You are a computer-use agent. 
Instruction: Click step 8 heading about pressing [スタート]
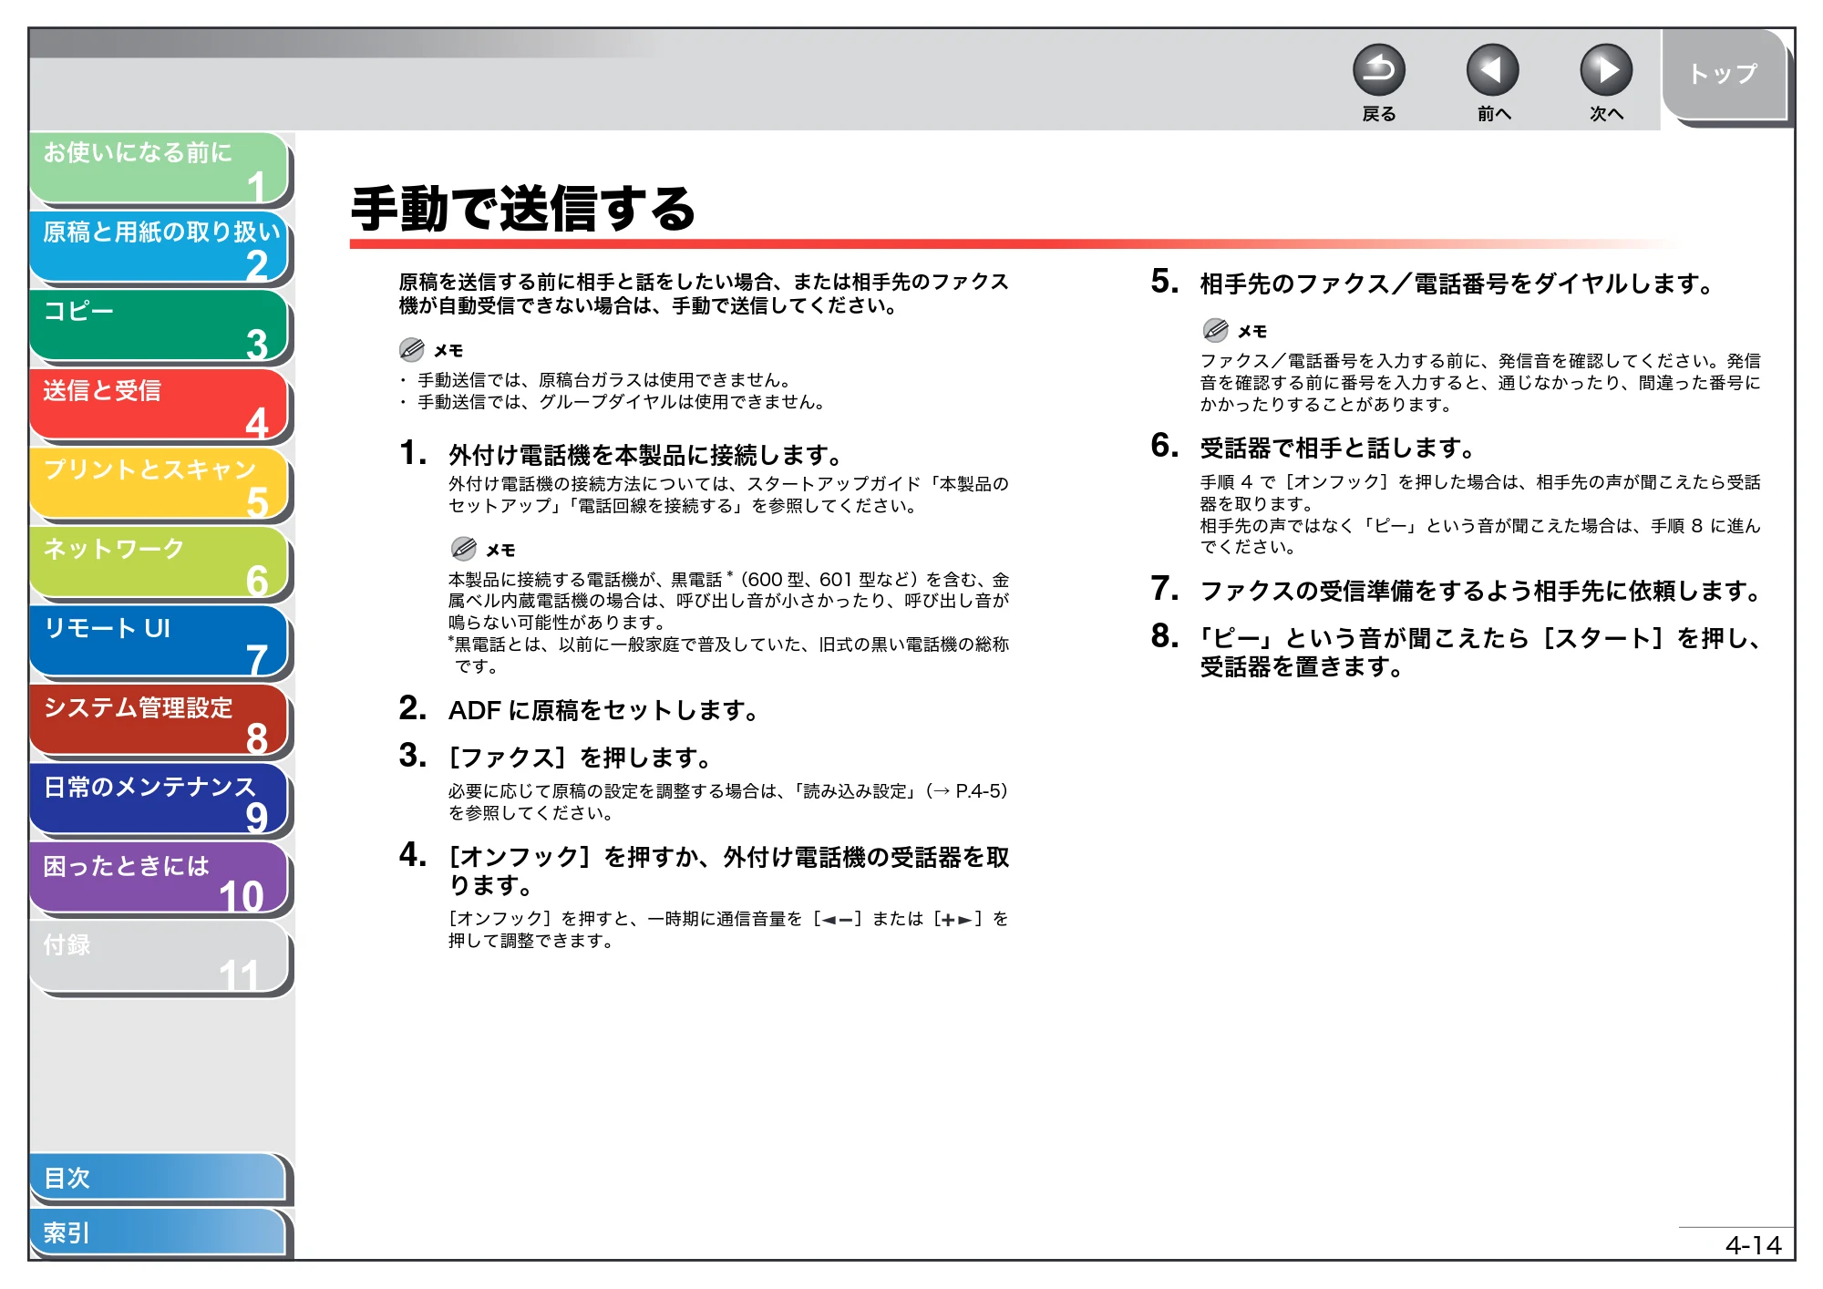coord(1482,653)
